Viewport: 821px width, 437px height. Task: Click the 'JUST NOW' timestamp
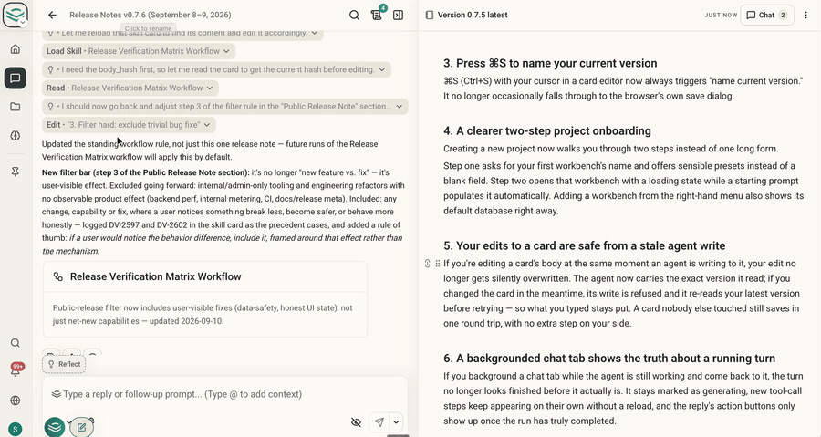coord(721,16)
